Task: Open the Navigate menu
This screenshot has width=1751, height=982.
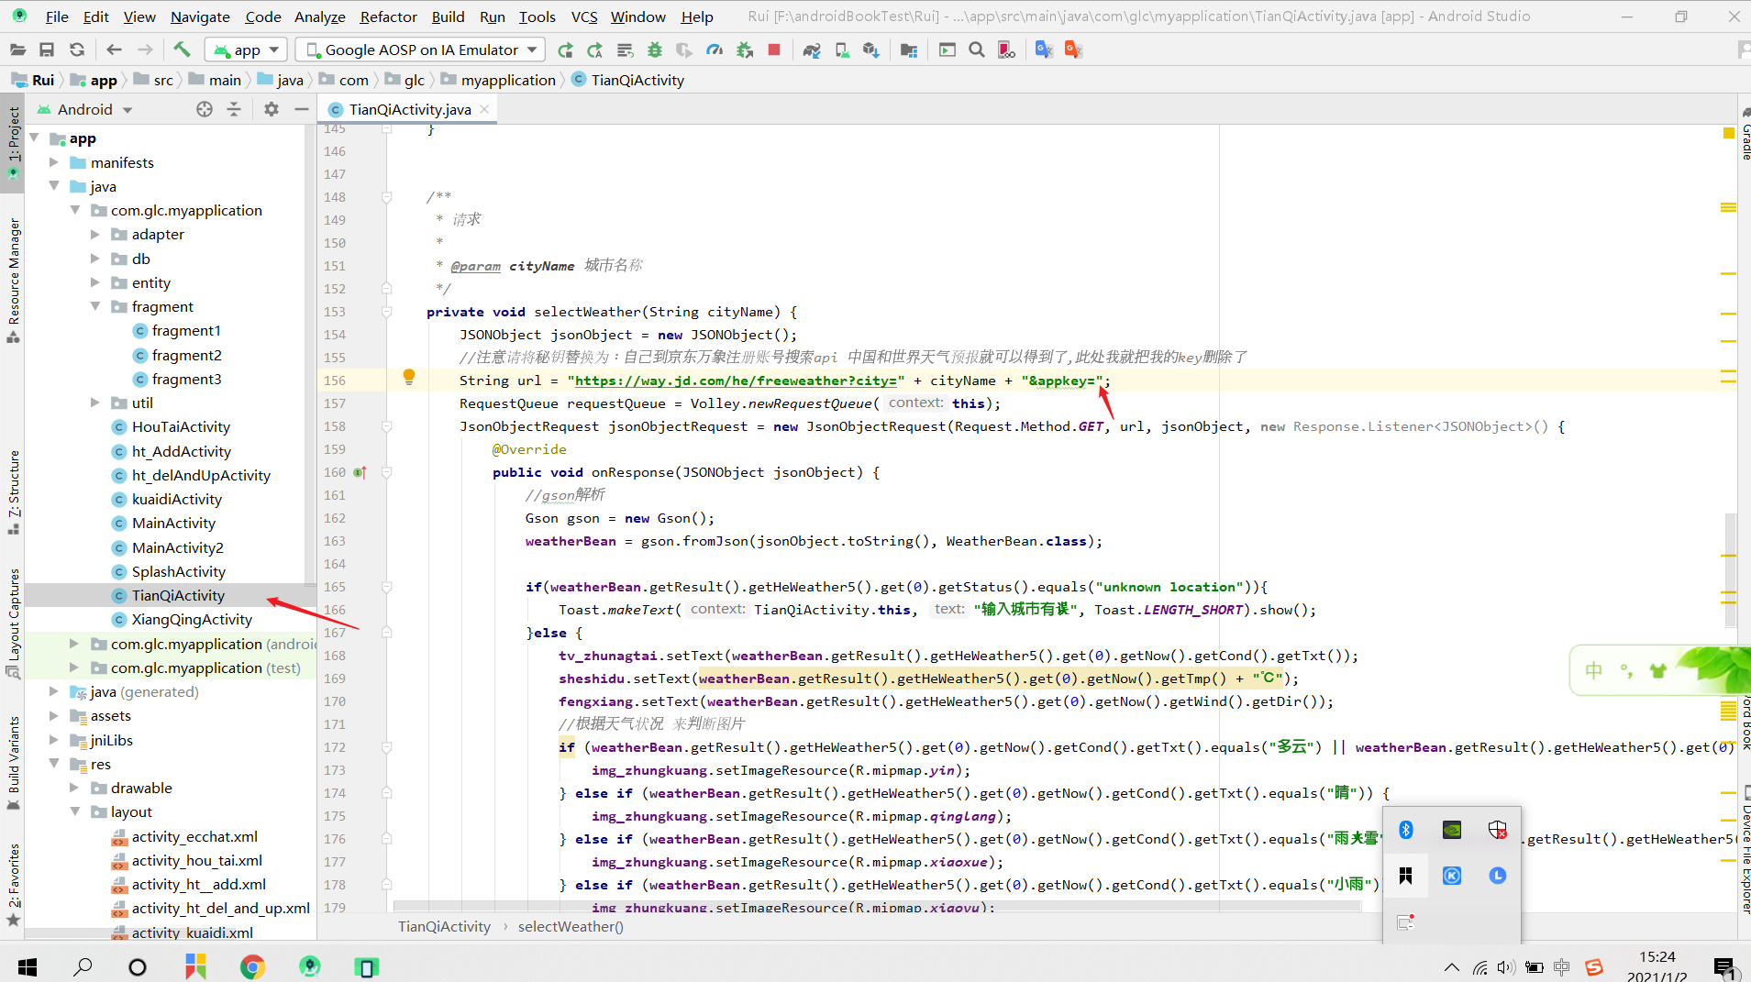Action: click(x=200, y=17)
